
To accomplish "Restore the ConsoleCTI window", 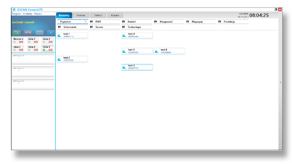I will (276, 9).
